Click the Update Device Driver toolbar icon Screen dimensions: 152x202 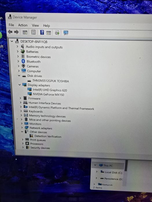coord(57,33)
